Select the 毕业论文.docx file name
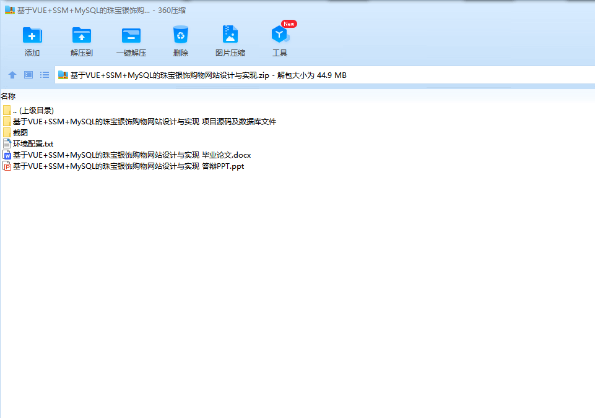Image resolution: width=595 pixels, height=418 pixels. pos(132,155)
